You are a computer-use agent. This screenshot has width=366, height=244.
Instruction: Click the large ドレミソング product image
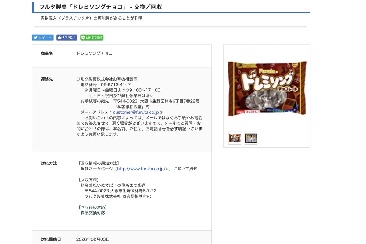click(x=267, y=88)
